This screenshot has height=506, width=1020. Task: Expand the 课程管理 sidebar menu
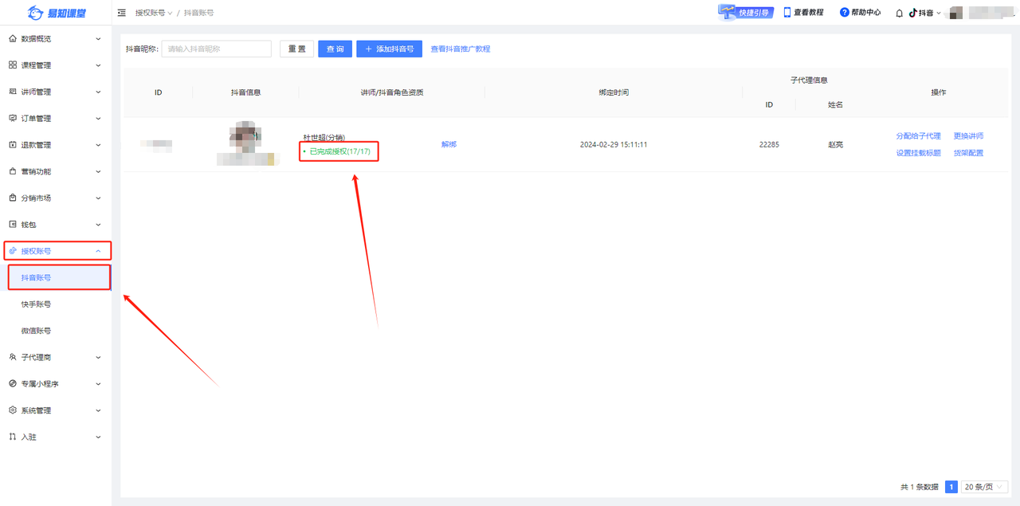56,65
